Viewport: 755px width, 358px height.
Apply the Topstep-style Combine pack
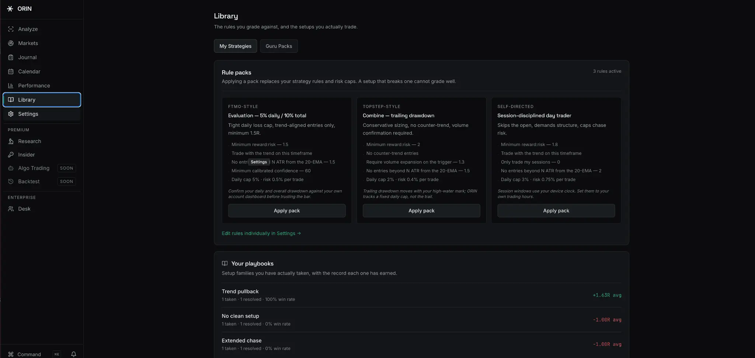pos(421,211)
